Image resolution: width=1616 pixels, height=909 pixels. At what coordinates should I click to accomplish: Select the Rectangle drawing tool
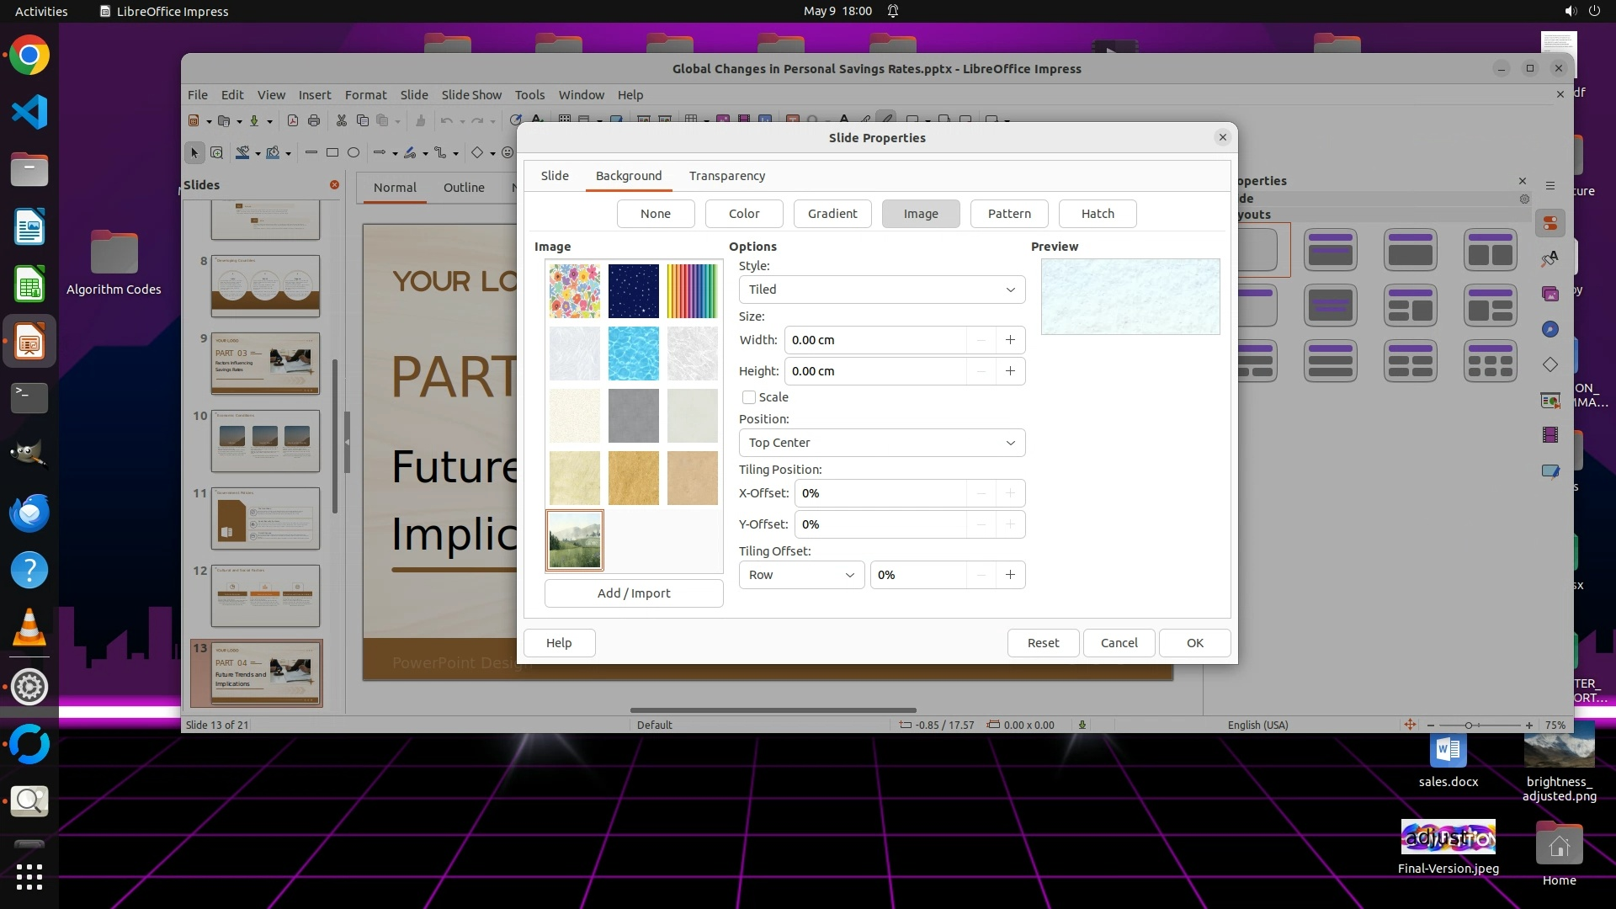click(332, 152)
